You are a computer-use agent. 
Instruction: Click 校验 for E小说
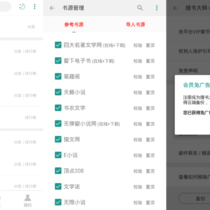point(138,155)
